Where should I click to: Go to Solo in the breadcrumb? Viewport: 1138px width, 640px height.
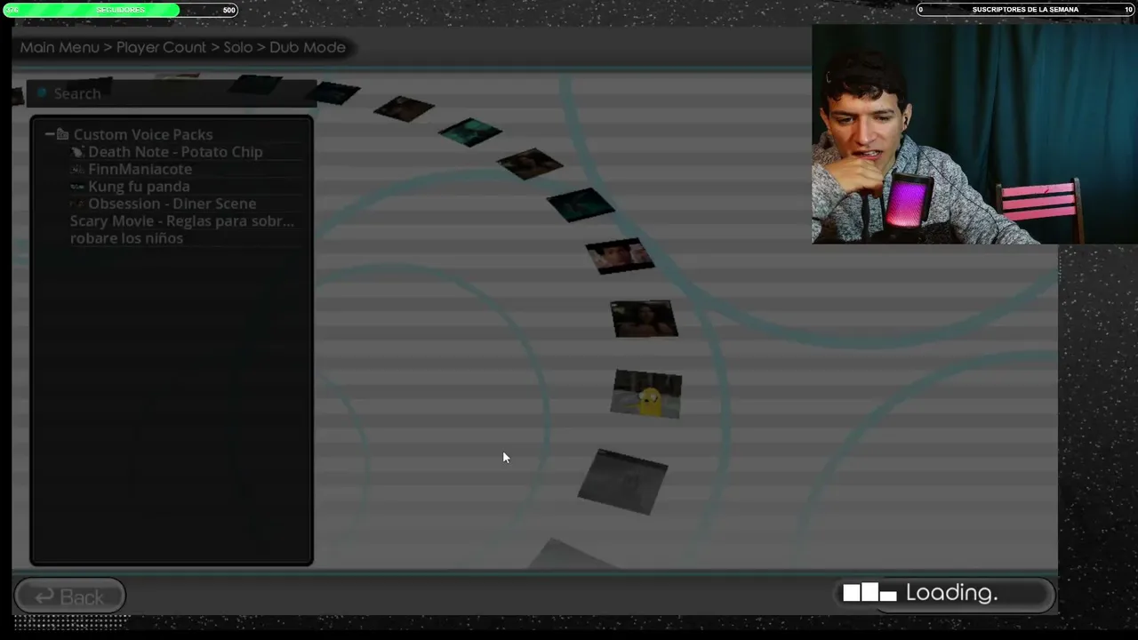[x=237, y=47]
